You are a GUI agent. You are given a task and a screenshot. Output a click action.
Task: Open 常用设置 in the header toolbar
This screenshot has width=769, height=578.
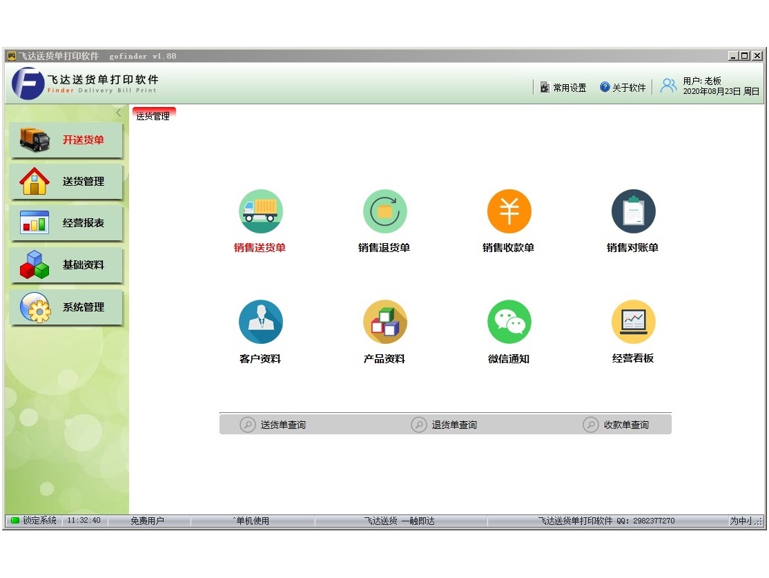(x=563, y=88)
